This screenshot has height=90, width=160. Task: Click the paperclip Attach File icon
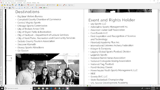16,5
